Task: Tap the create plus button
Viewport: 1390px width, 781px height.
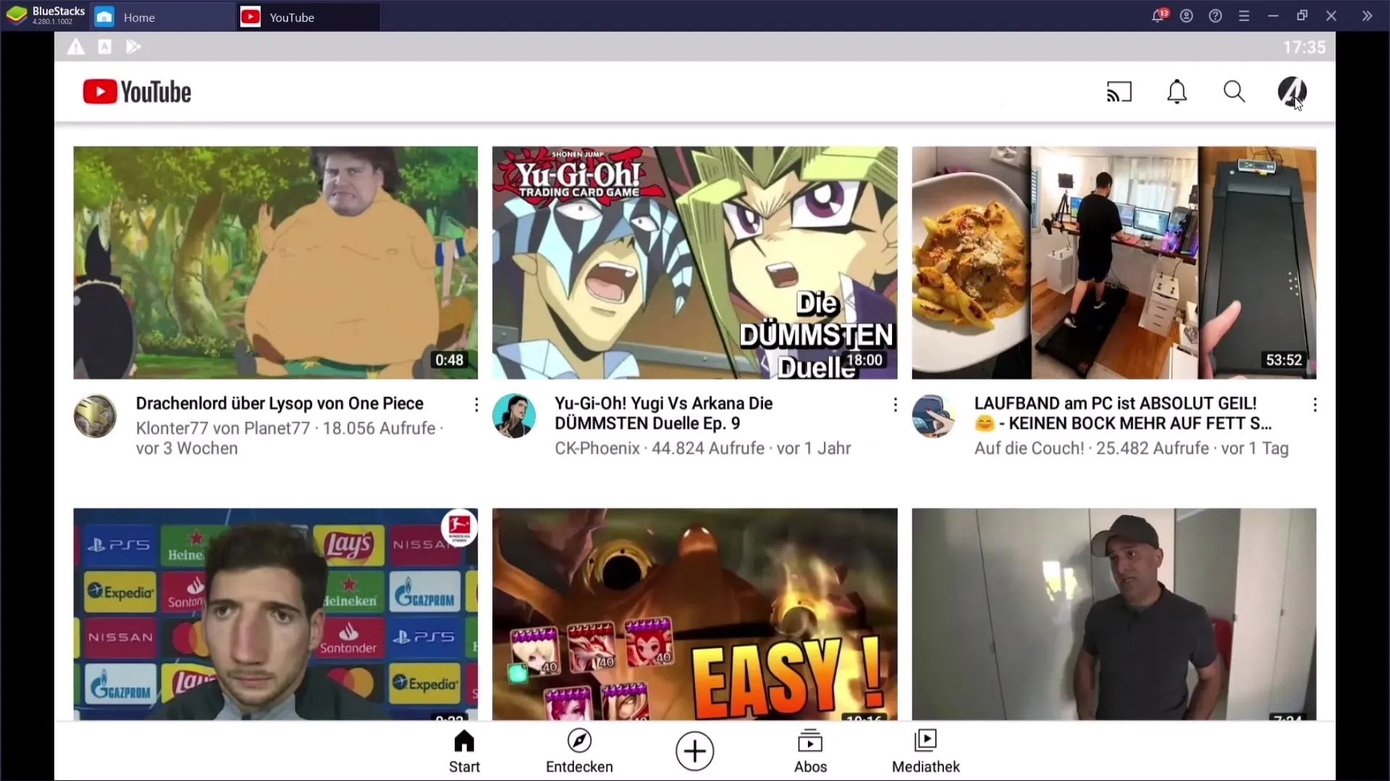Action: point(694,751)
